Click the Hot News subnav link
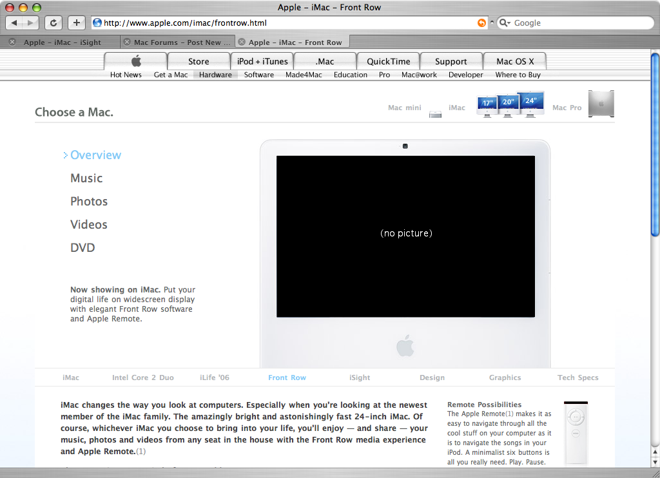 [126, 75]
